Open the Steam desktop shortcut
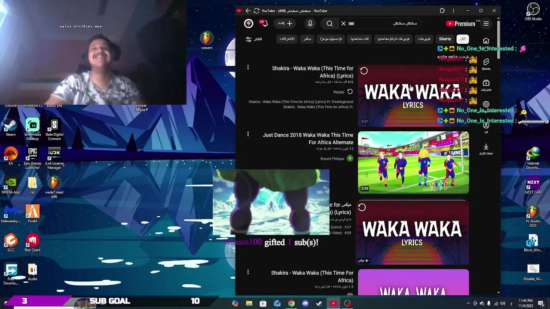This screenshot has width=550, height=309. click(x=11, y=128)
